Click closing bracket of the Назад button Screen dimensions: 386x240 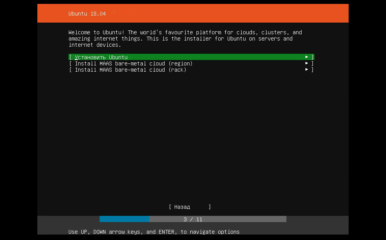pos(210,207)
